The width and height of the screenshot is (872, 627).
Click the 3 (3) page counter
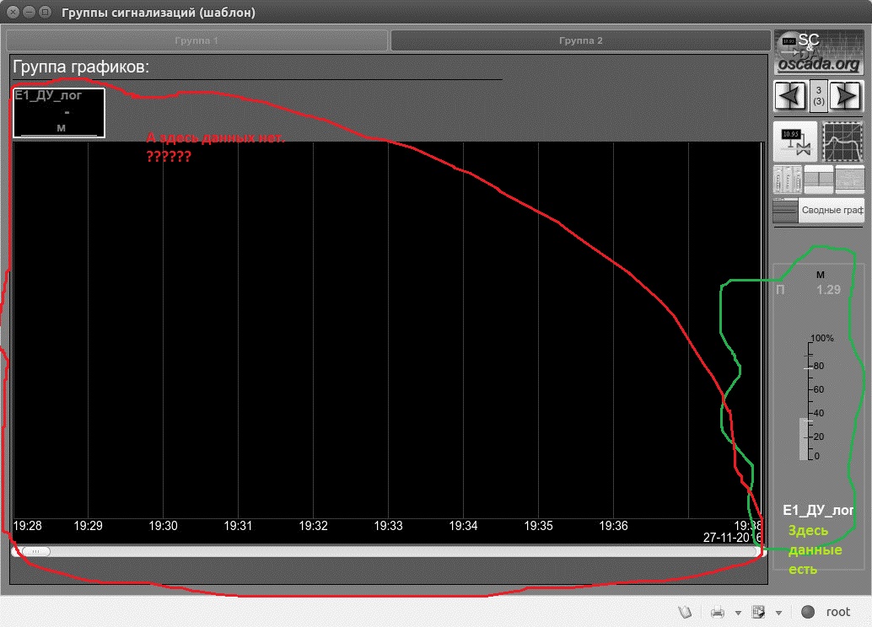coord(819,95)
